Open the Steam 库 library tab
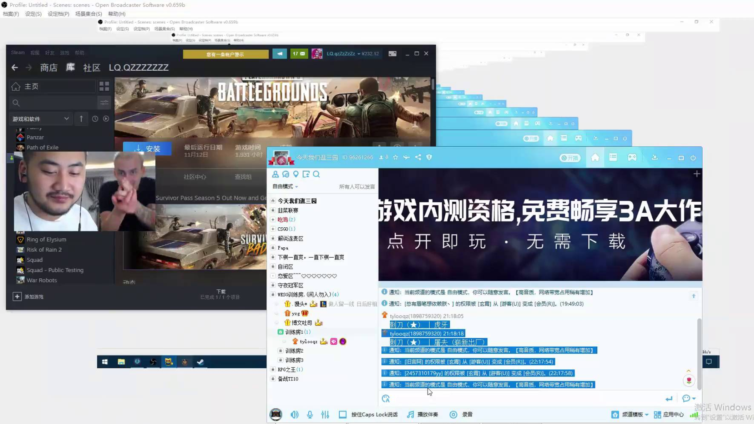 tap(70, 67)
